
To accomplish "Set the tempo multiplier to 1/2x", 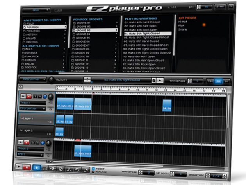I will click(x=210, y=81).
